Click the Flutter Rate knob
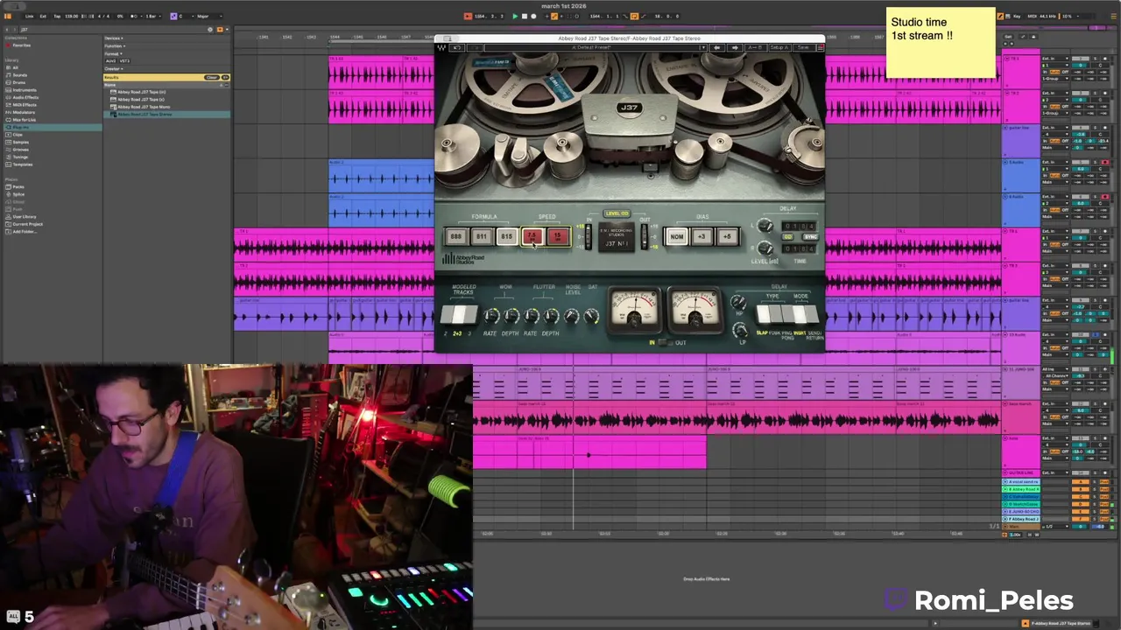Image resolution: width=1121 pixels, height=630 pixels. click(x=532, y=317)
